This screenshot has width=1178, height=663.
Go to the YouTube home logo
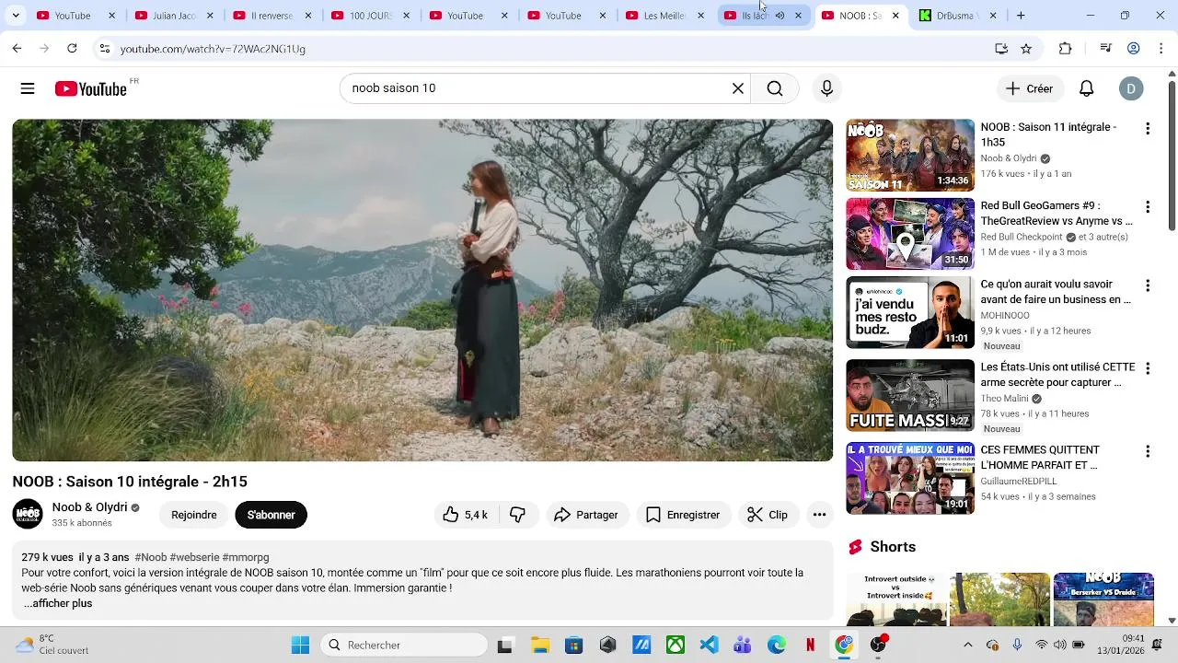pos(90,88)
